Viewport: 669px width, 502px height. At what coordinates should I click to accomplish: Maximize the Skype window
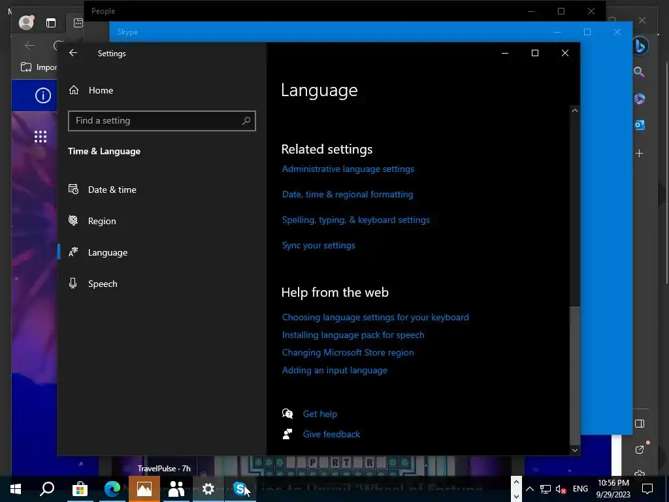pos(587,32)
